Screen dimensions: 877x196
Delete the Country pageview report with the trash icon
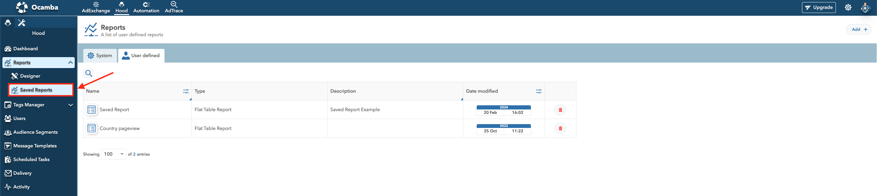click(560, 128)
